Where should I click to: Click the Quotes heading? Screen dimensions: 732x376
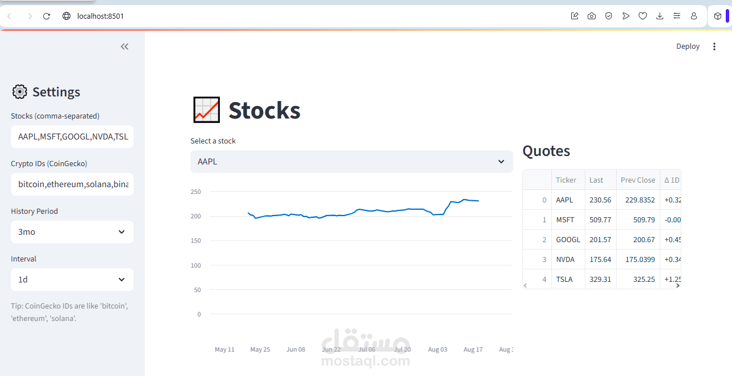pyautogui.click(x=546, y=151)
